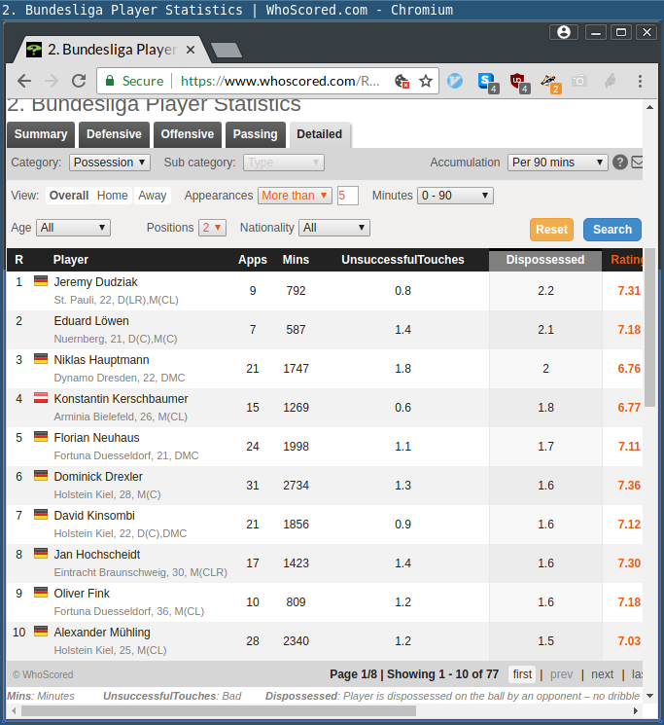The image size is (664, 725).
Task: Select the Detailed tab
Action: [320, 134]
